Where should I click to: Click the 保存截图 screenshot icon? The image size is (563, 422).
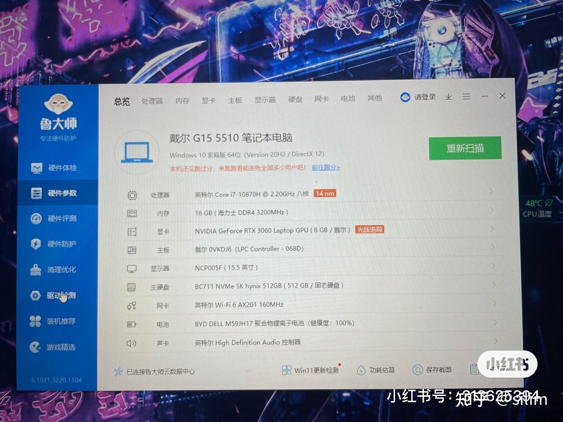click(x=432, y=370)
